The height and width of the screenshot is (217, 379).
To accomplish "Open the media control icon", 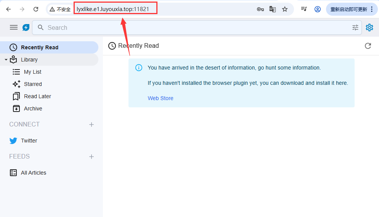I will [304, 9].
